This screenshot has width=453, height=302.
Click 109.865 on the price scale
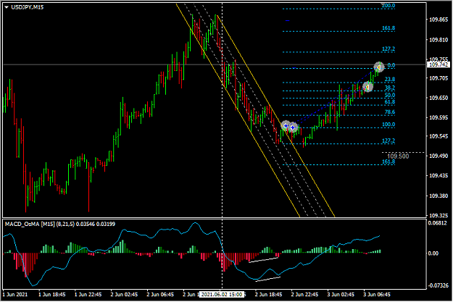pyautogui.click(x=439, y=20)
